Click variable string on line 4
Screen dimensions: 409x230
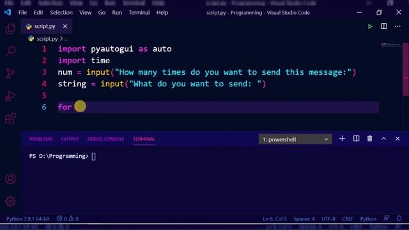pyautogui.click(x=72, y=84)
